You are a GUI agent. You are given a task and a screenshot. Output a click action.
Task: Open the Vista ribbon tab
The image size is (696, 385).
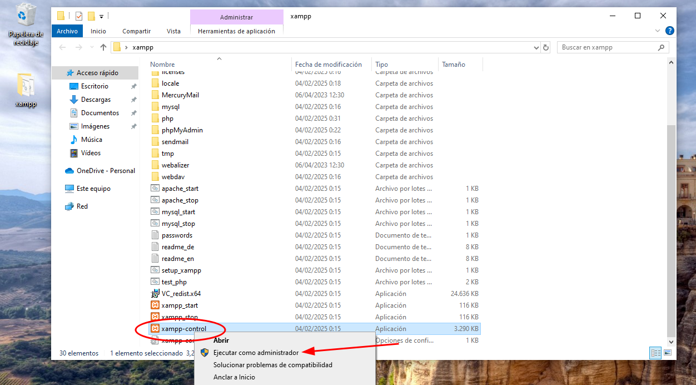coord(173,31)
